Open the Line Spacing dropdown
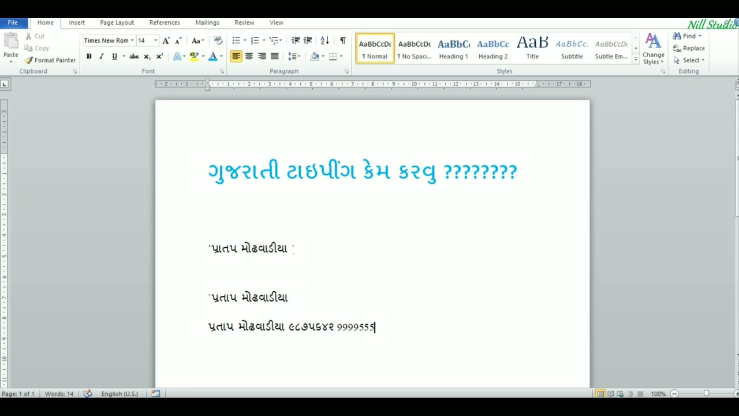Screen dimensions: 739x416 294,56
